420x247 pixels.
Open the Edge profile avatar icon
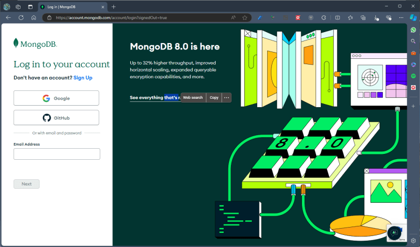tap(7, 7)
